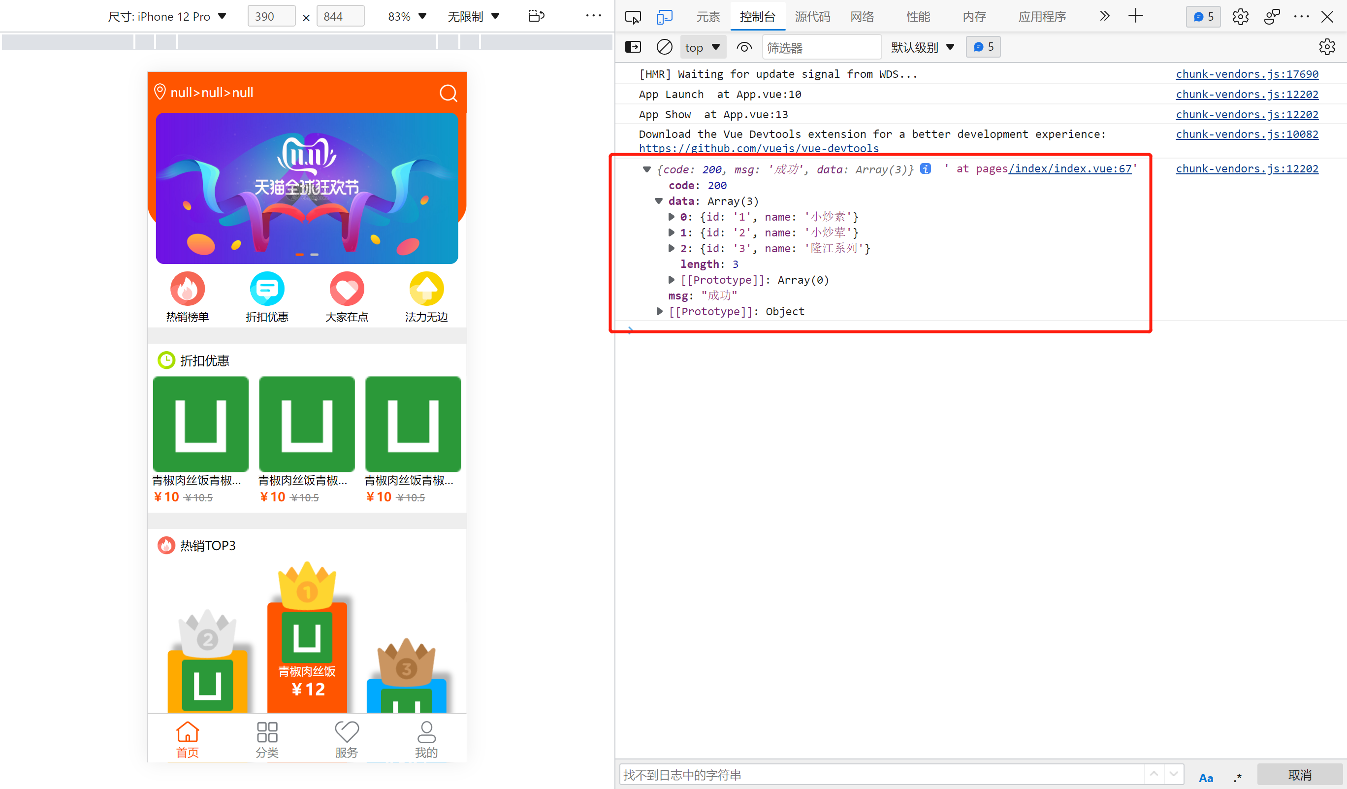Click the 5 messages badge in console toolbar
1347x789 pixels.
[983, 47]
